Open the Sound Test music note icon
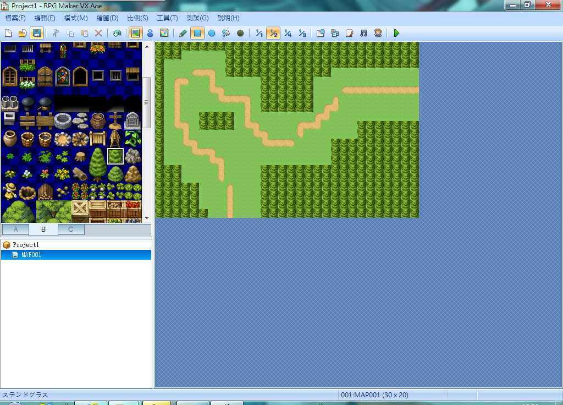The width and height of the screenshot is (563, 405). (x=363, y=34)
